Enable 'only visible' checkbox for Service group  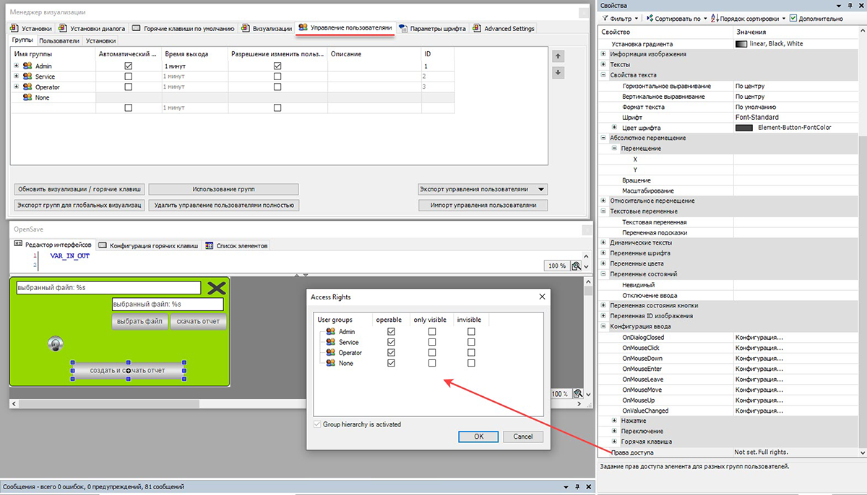coord(431,342)
